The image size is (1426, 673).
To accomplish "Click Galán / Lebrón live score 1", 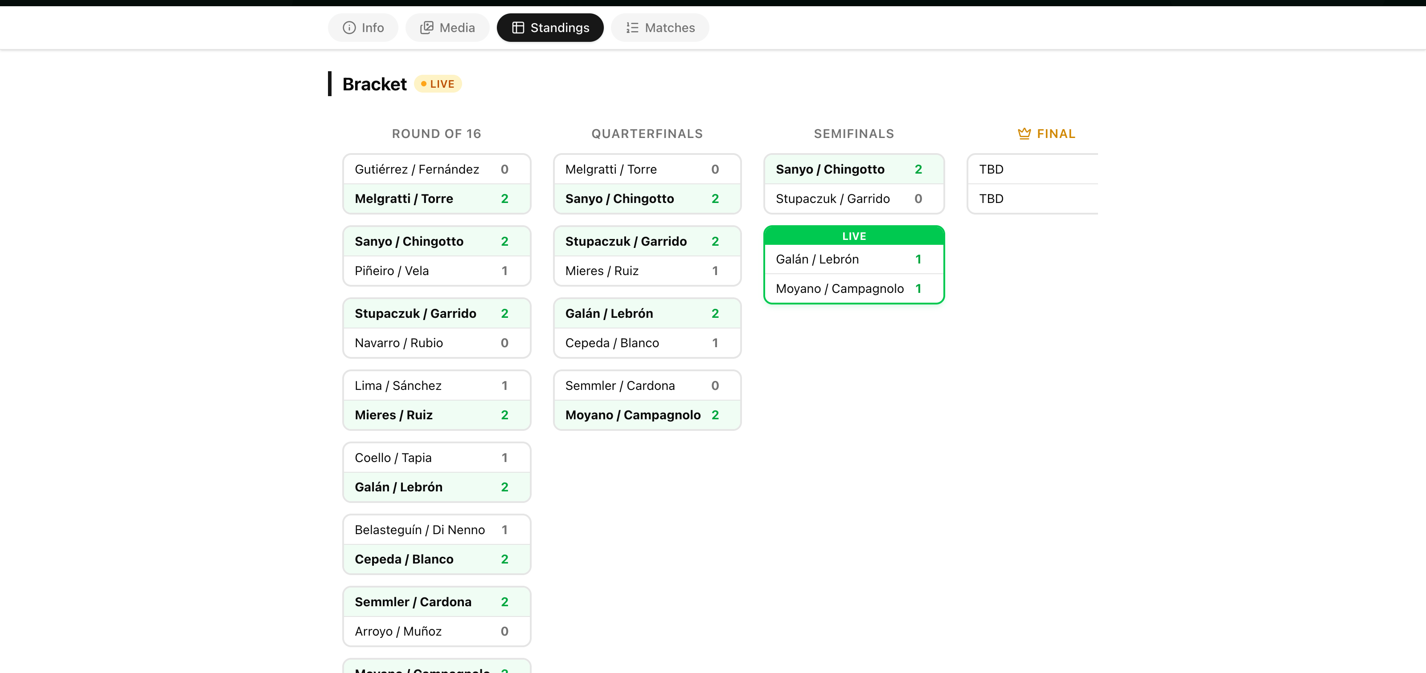I will click(918, 259).
